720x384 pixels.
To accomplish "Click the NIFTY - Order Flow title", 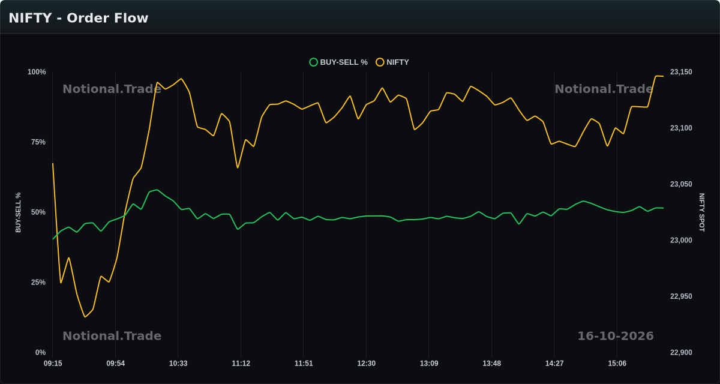I will (79, 18).
